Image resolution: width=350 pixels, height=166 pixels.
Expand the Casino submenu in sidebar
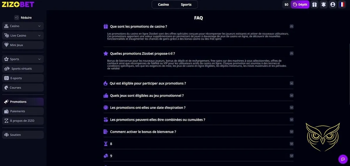(x=39, y=26)
